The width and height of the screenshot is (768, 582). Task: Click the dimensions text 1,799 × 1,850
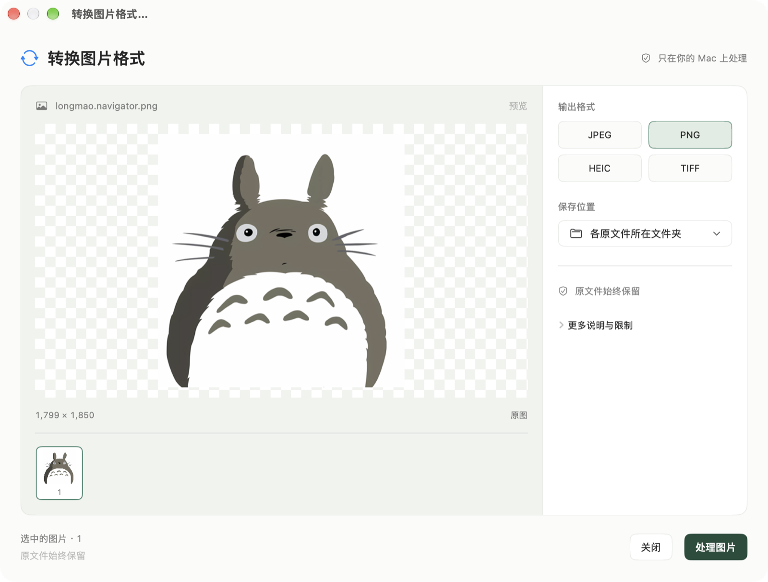click(65, 415)
